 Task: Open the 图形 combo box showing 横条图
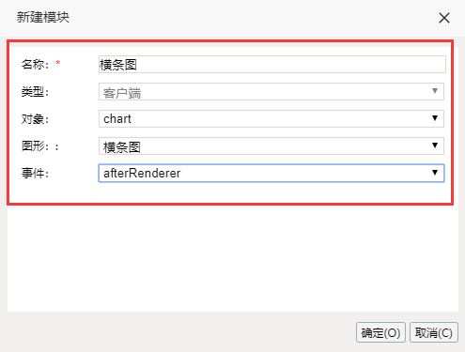coord(271,145)
